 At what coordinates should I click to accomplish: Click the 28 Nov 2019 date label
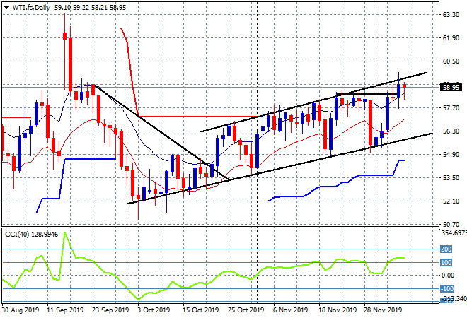click(383, 310)
